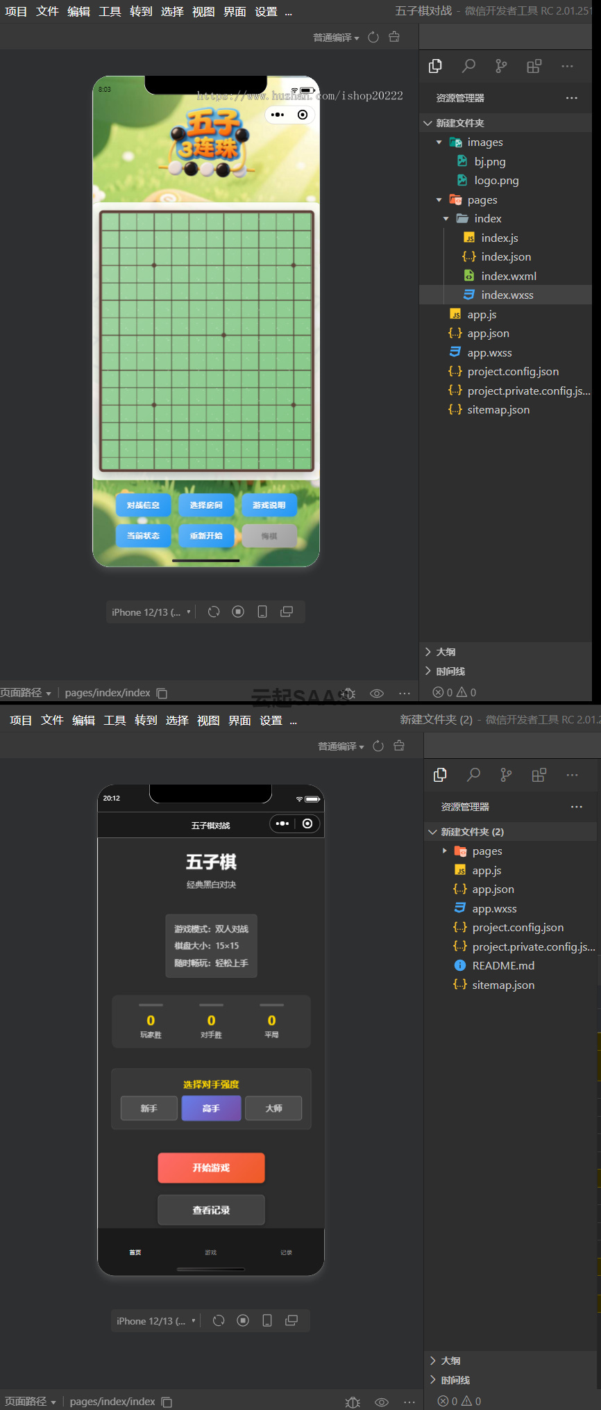Tap the 重新开始 button below the board
601x1410 pixels.
206,536
